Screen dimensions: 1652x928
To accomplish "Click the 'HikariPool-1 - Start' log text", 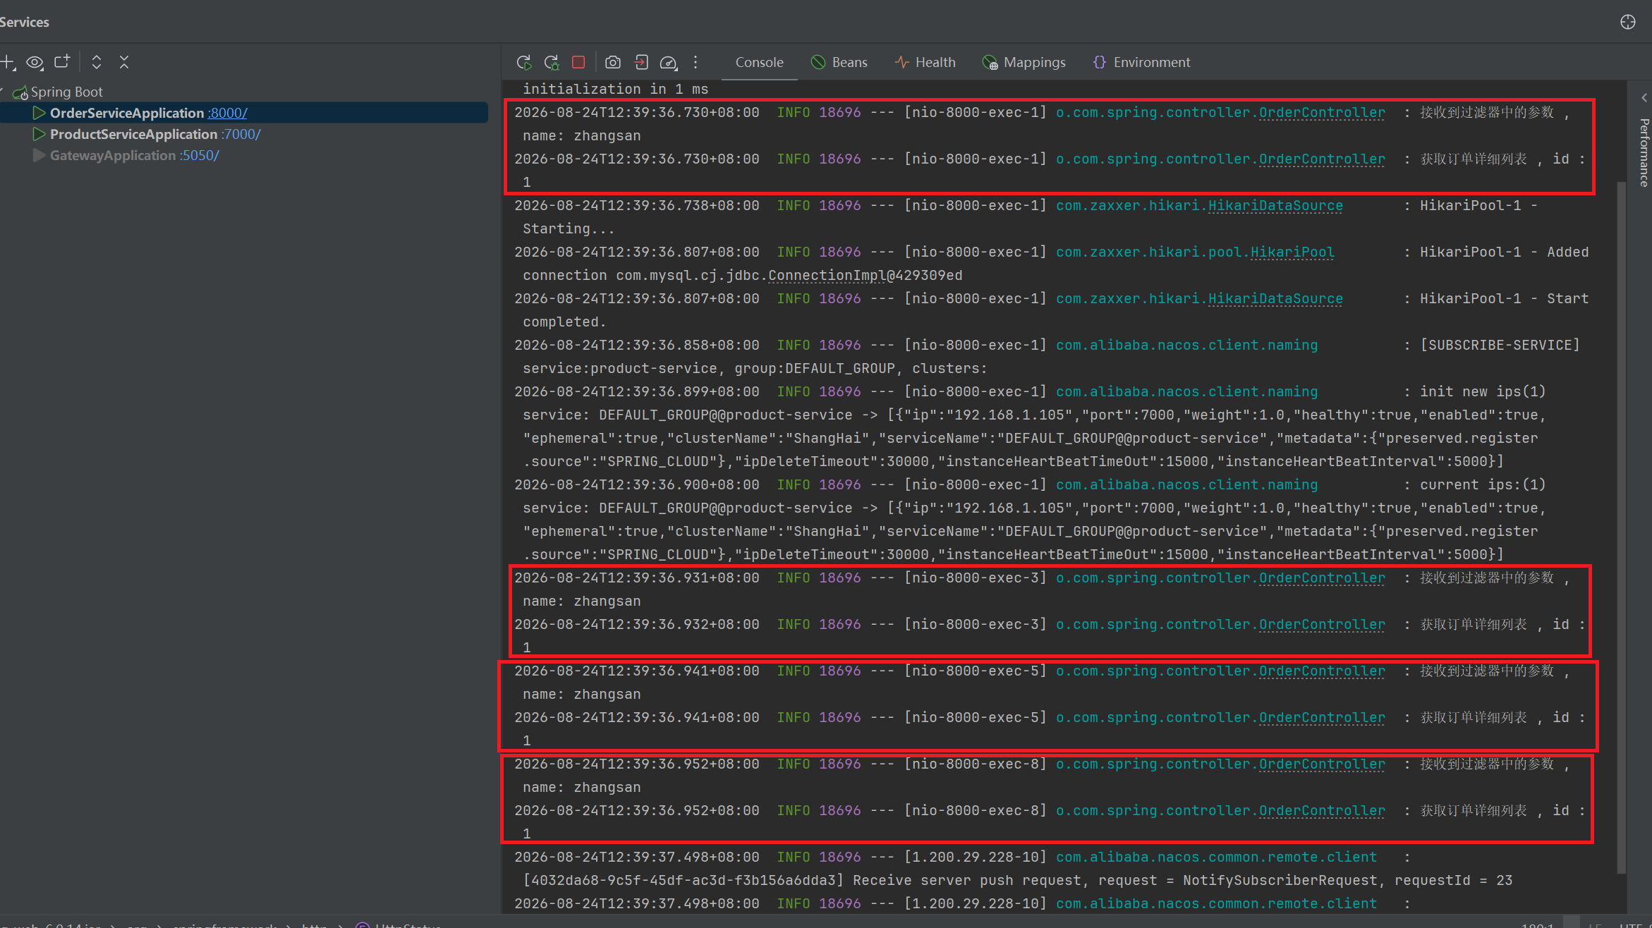I will [x=1504, y=299].
